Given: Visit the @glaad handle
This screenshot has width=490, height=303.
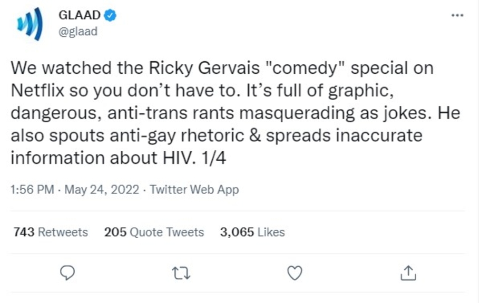Looking at the screenshot, I should coord(78,32).
